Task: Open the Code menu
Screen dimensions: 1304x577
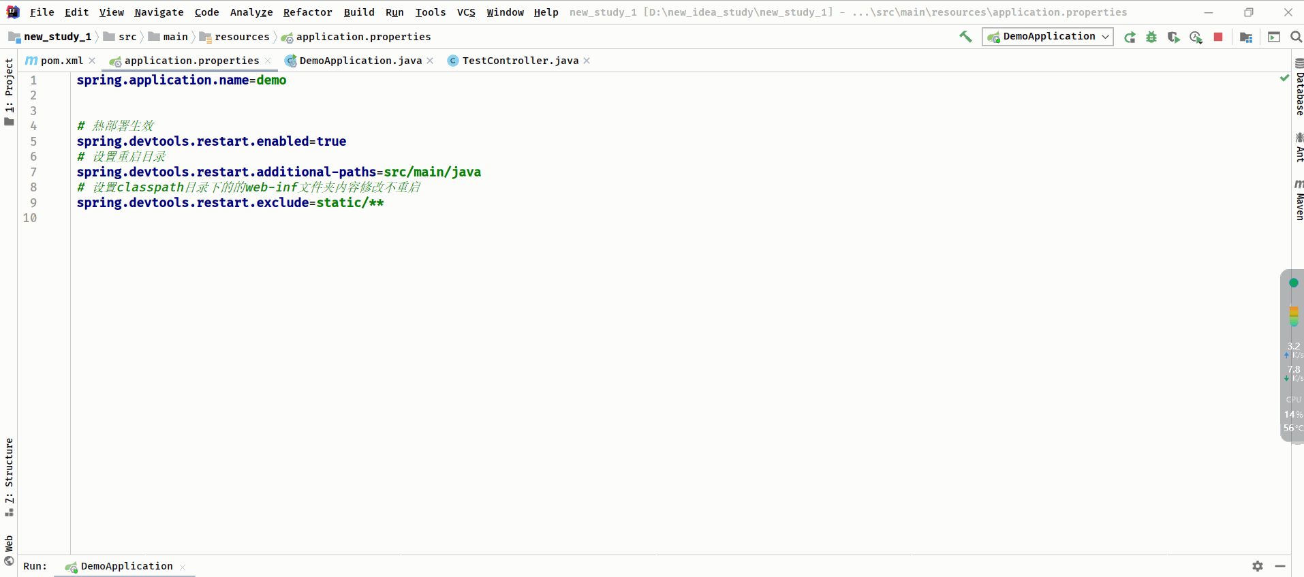Action: [206, 12]
